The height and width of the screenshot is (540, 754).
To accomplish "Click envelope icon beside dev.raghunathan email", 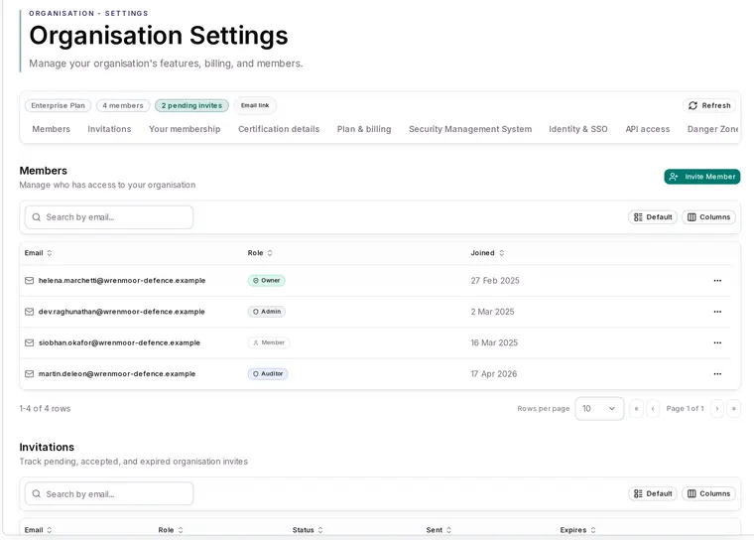I will coord(30,312).
